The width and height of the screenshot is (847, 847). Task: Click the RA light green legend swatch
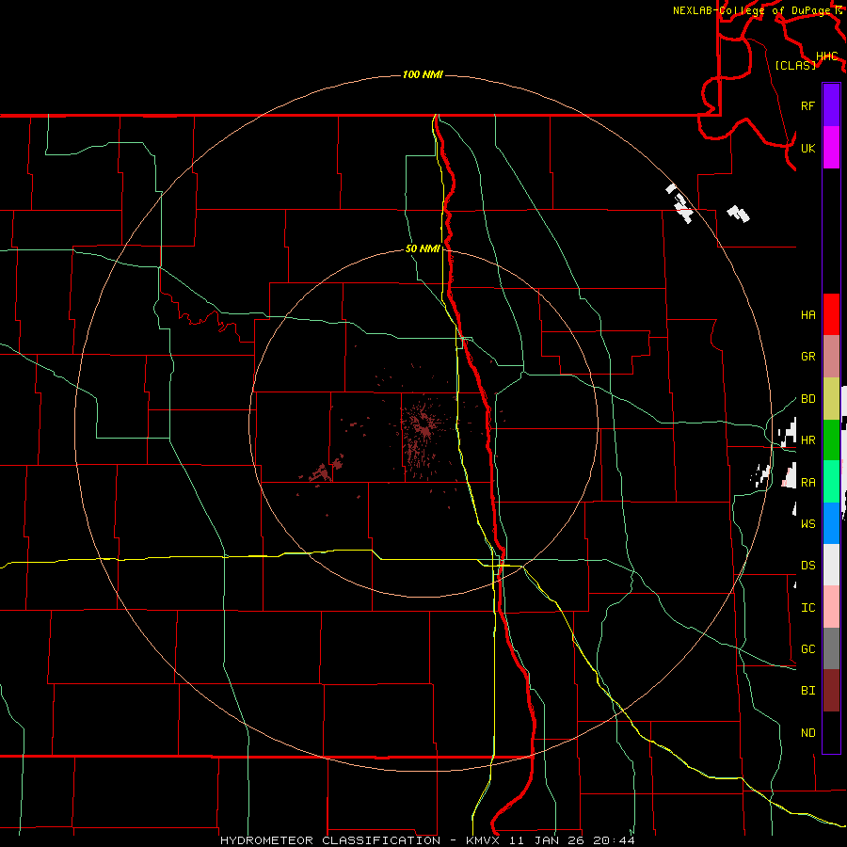[x=831, y=481]
